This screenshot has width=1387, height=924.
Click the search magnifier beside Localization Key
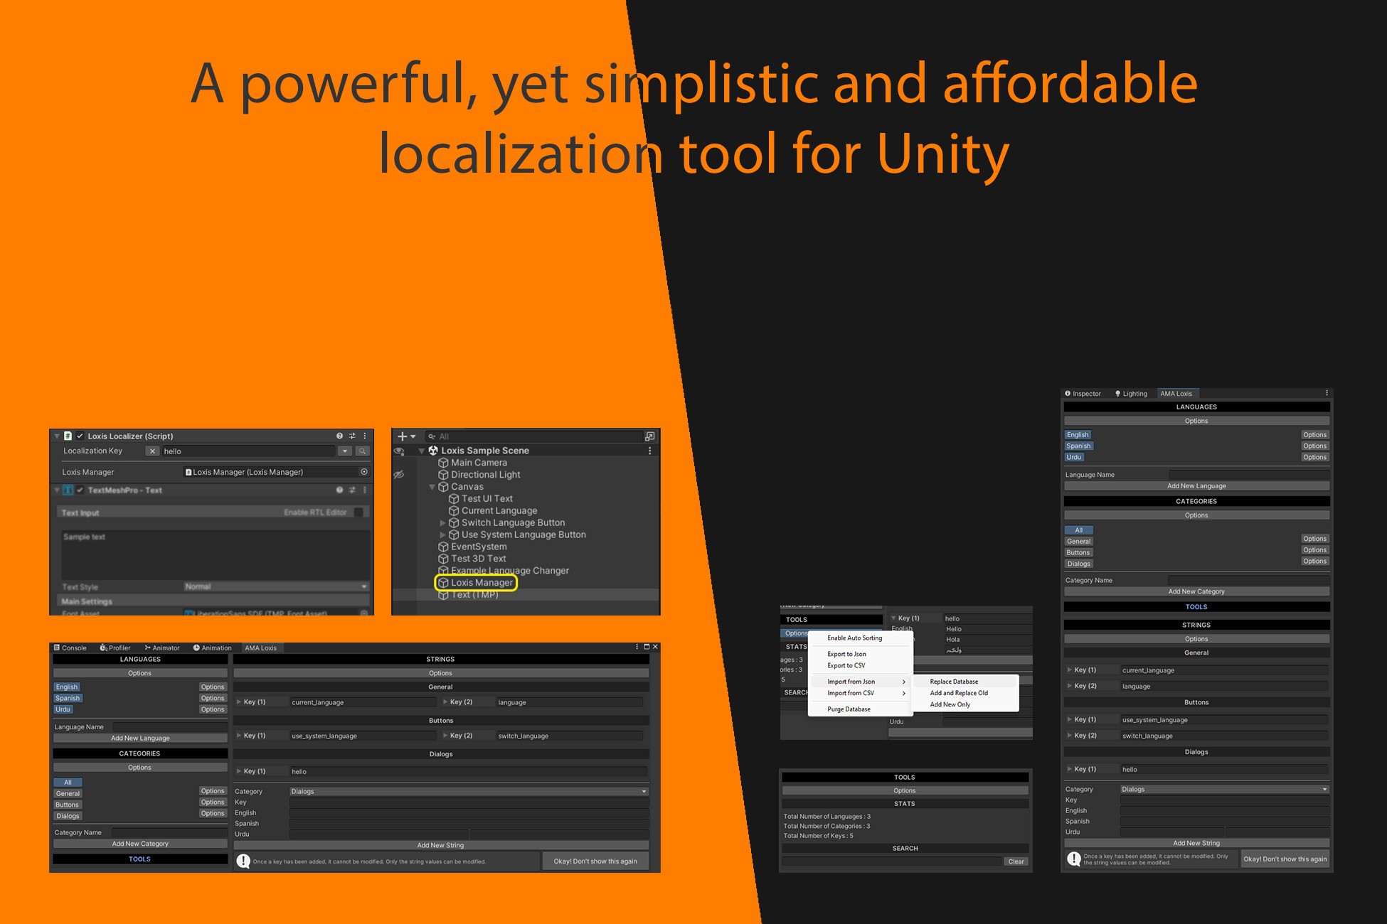point(363,451)
